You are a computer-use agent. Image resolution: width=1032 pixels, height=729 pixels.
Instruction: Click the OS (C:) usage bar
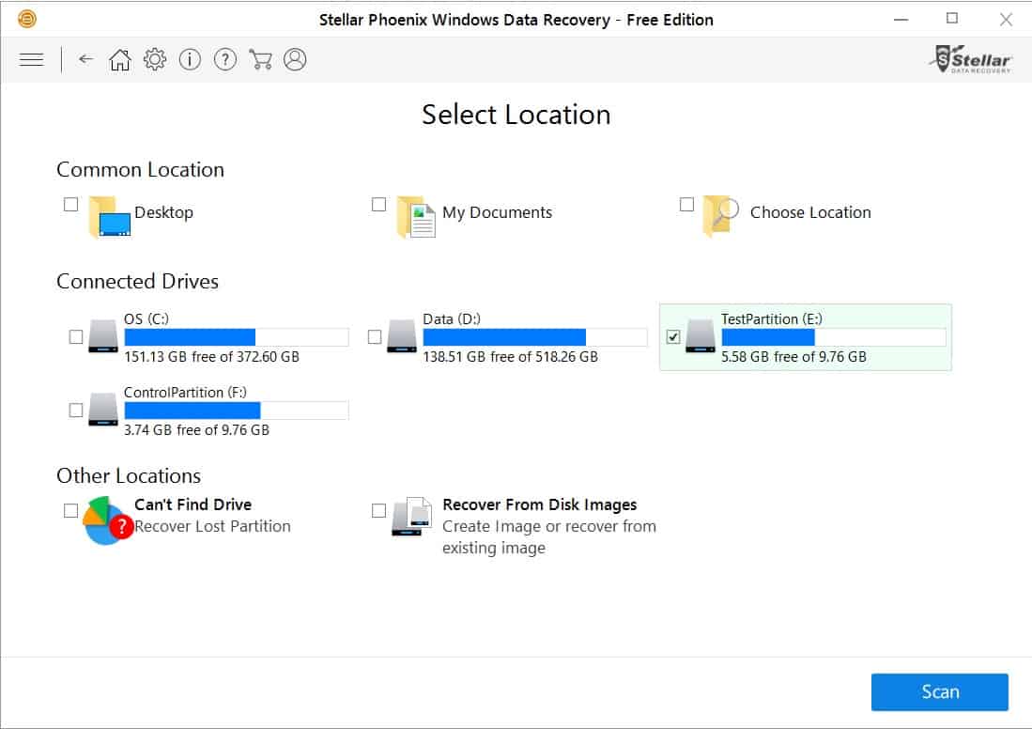[237, 337]
